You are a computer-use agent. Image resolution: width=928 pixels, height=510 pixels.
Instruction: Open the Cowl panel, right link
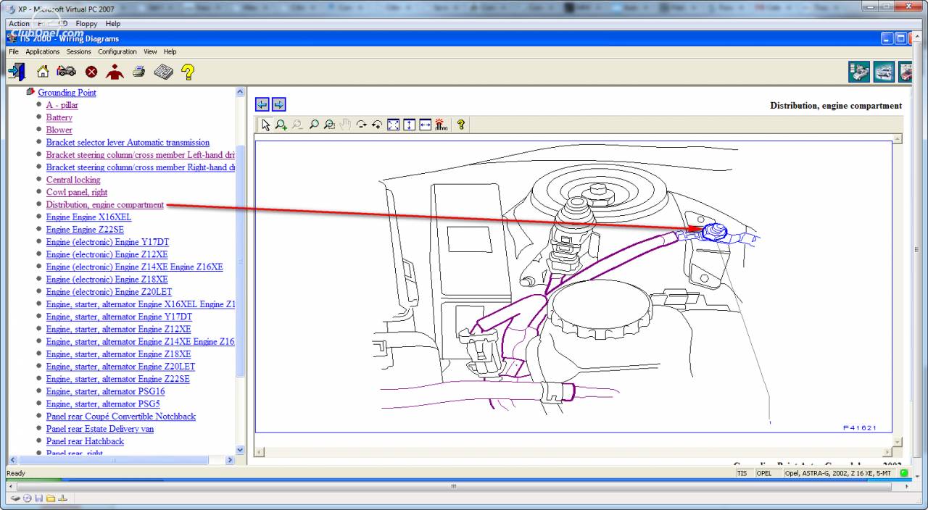tap(77, 192)
